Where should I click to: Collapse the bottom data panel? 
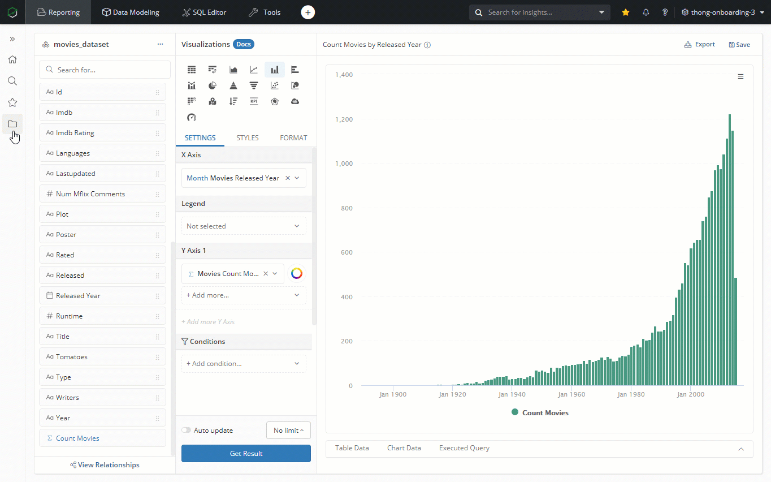pyautogui.click(x=741, y=448)
